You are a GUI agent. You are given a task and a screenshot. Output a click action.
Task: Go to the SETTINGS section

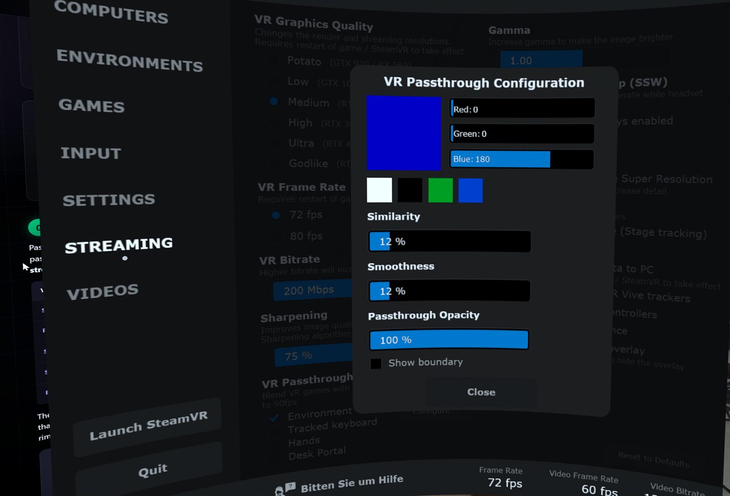point(109,200)
